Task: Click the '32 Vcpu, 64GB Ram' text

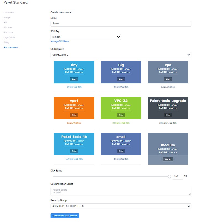Action: pos(121,123)
